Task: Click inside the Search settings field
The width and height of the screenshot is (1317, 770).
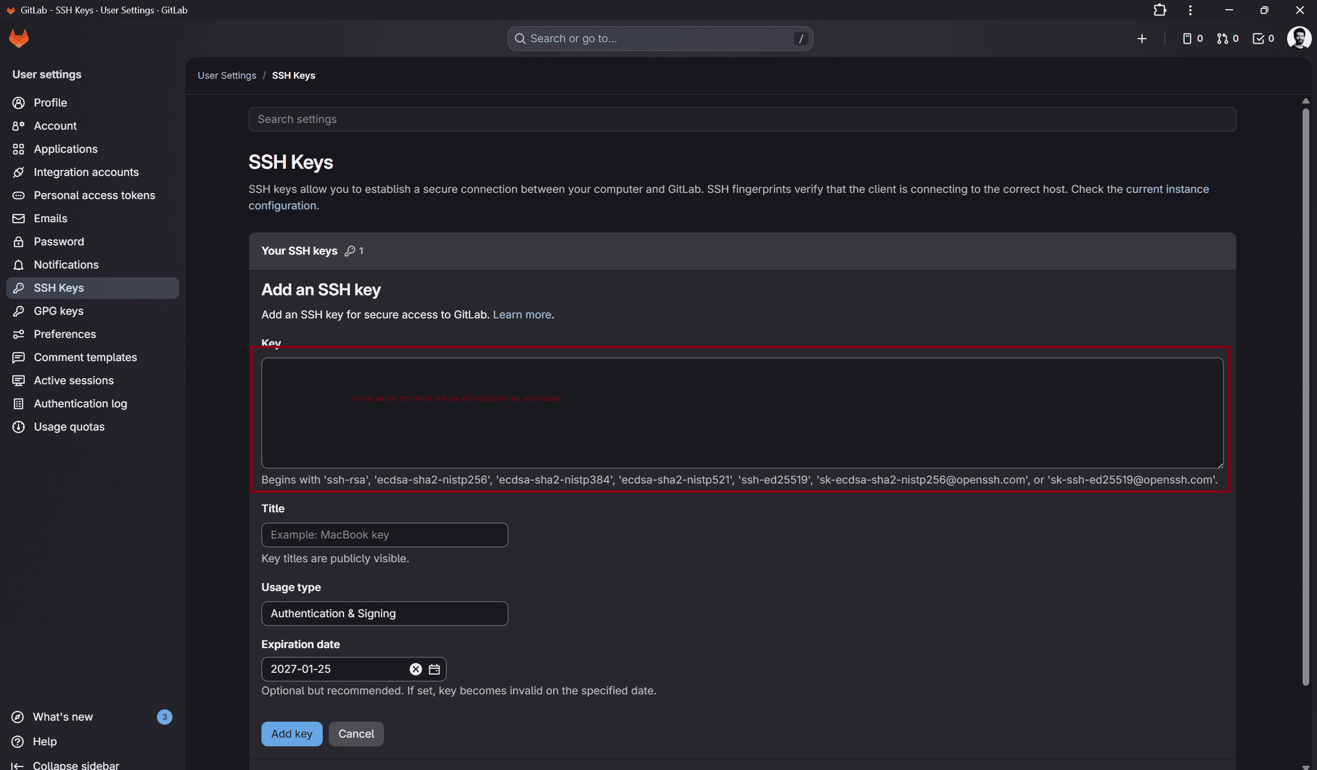Action: tap(742, 119)
